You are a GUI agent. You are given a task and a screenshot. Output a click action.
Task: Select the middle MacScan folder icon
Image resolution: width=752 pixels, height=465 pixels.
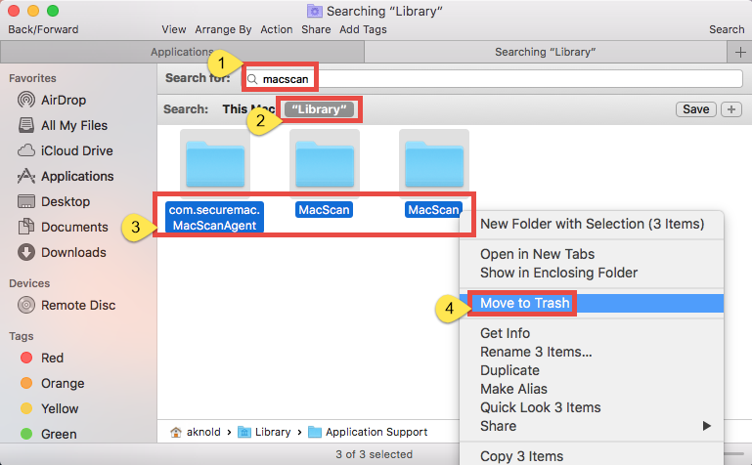(325, 164)
